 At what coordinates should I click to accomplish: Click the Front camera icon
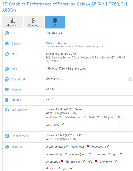(x=7, y=136)
